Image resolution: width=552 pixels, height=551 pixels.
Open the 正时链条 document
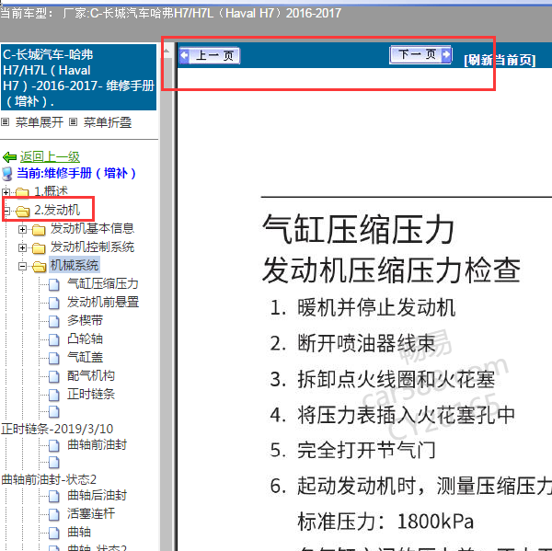(x=91, y=394)
